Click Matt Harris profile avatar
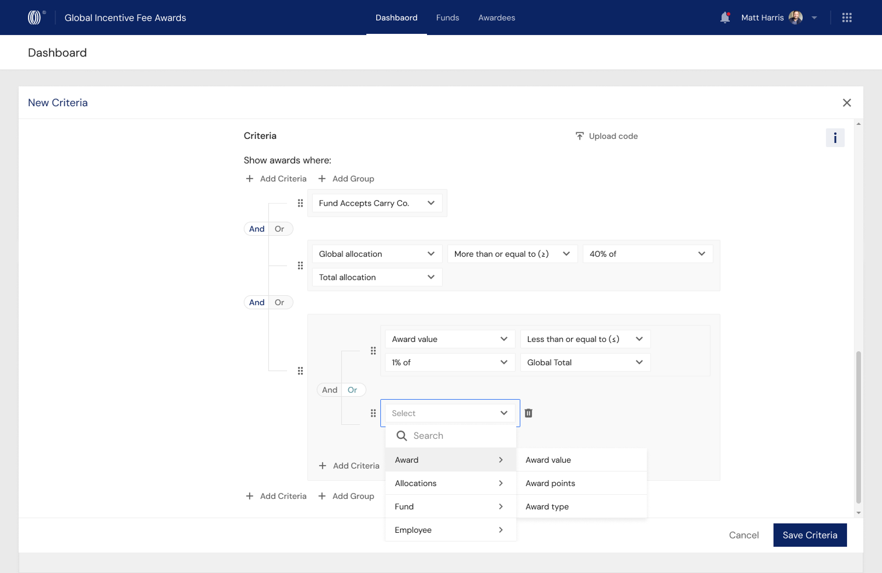882x573 pixels. pos(796,18)
